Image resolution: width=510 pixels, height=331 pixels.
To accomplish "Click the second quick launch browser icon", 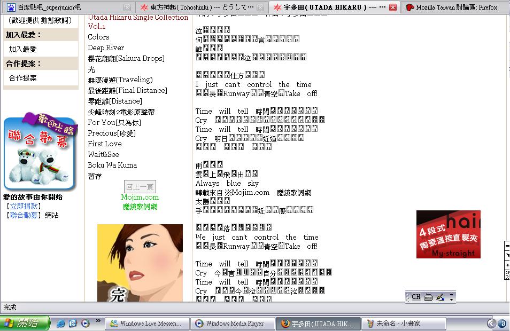I will click(73, 323).
